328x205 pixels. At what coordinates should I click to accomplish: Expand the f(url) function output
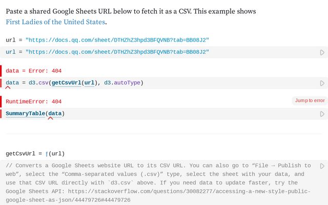(47, 153)
